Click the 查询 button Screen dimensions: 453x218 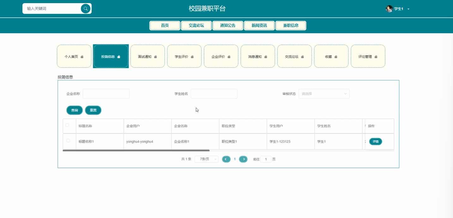click(x=75, y=110)
